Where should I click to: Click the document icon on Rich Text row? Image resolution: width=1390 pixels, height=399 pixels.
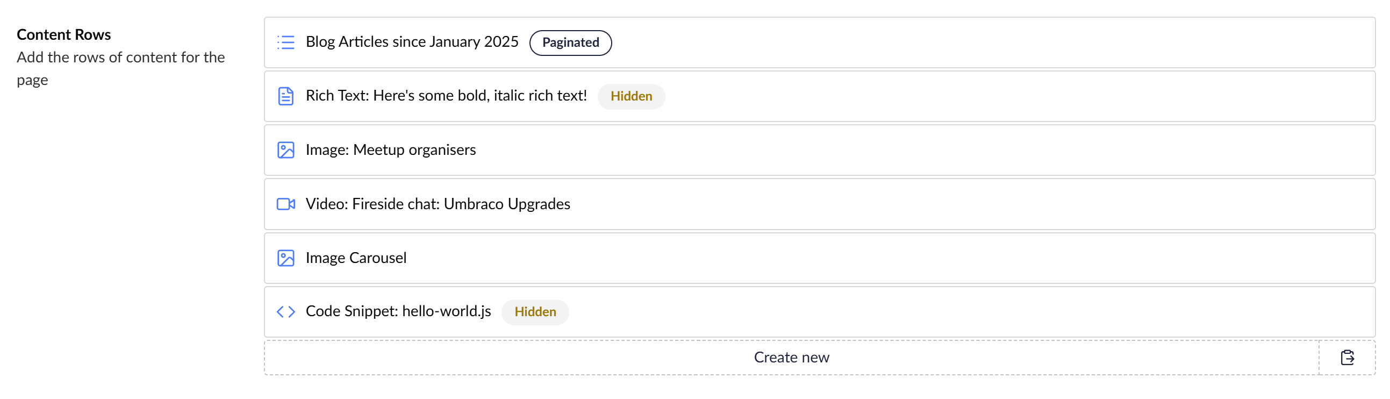(285, 96)
